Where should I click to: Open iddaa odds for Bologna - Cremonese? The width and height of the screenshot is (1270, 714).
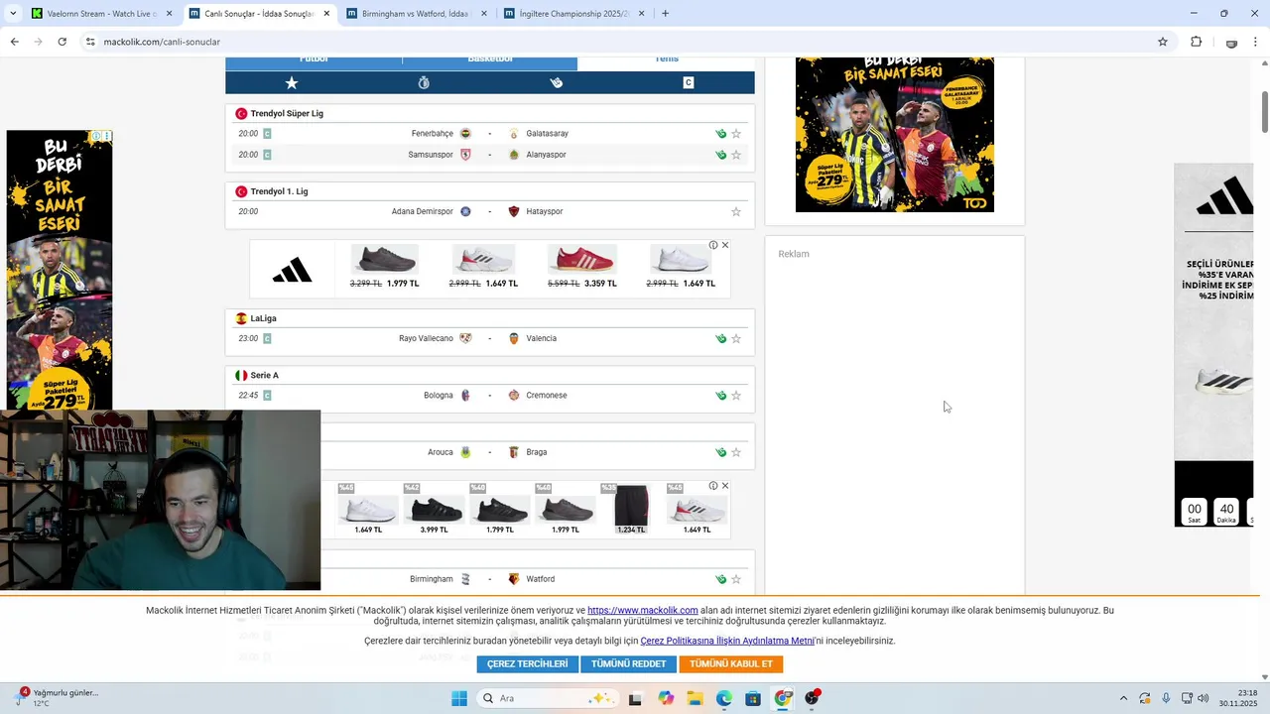(721, 396)
